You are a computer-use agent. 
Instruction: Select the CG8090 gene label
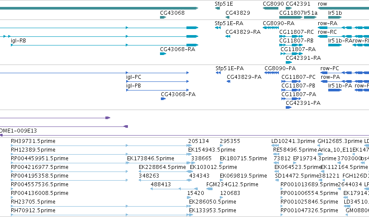273,4
